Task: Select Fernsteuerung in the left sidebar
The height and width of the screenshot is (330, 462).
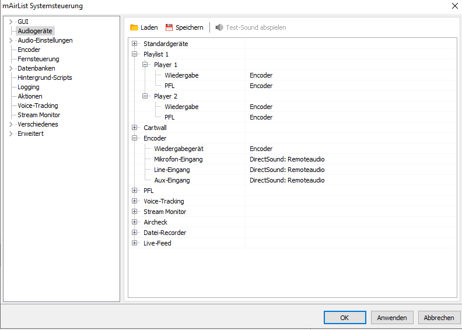Action: tap(38, 59)
